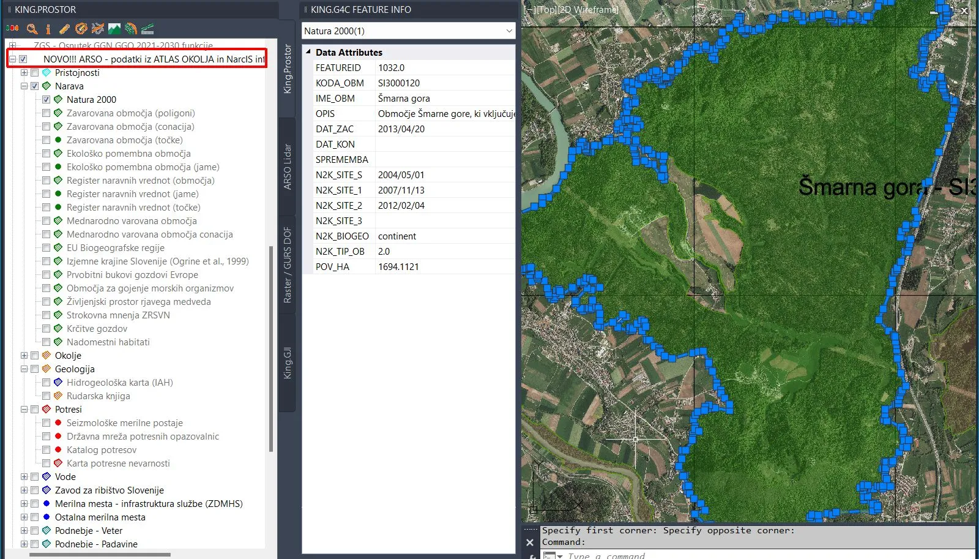Collapse the Potresi tree group
The width and height of the screenshot is (979, 559).
click(x=24, y=410)
